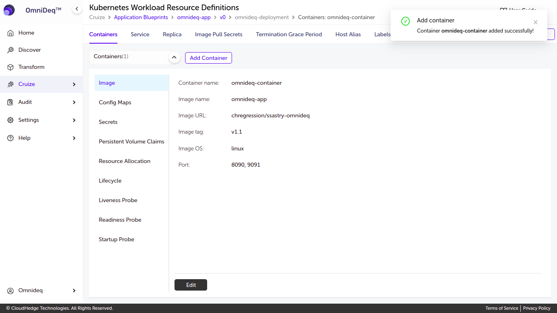Click the Add Container button
Image resolution: width=557 pixels, height=313 pixels.
point(208,58)
